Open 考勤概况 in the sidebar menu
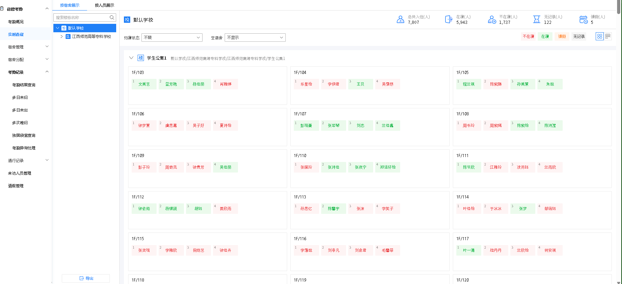Viewport: 622px width, 284px height. click(x=16, y=22)
